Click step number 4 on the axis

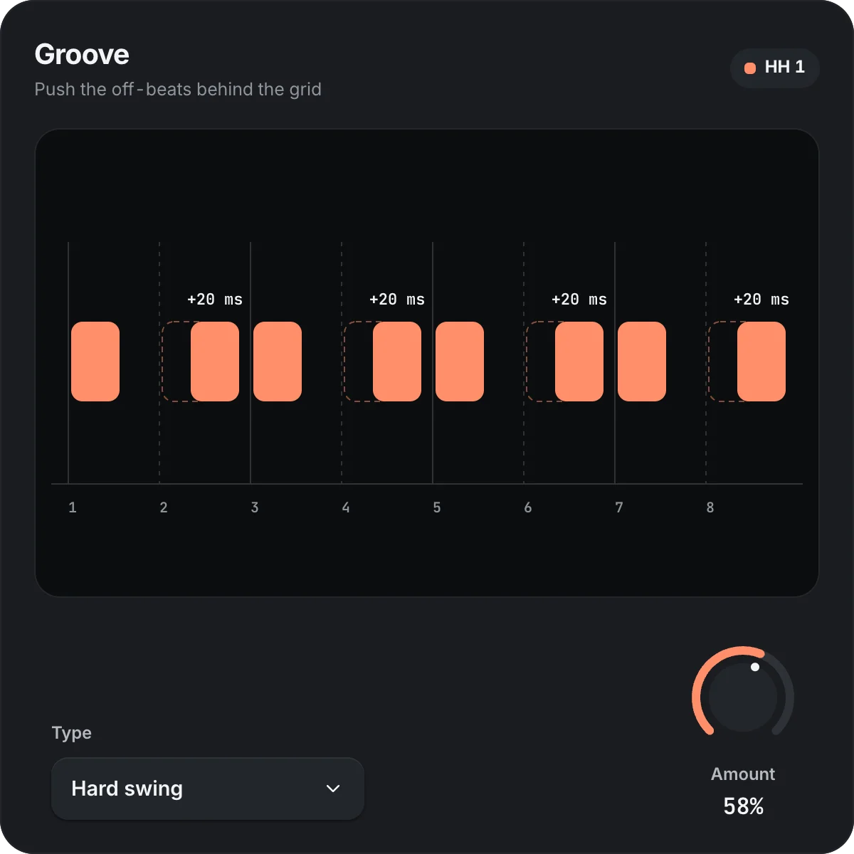tap(346, 507)
